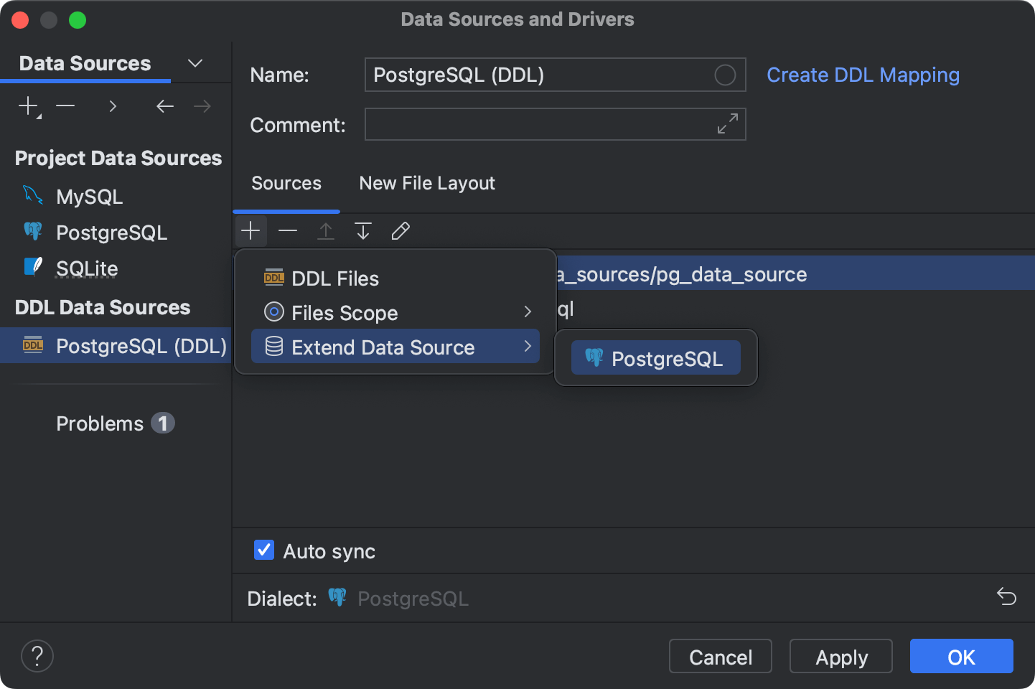
Task: Switch to the New File Layout tab
Action: (x=426, y=183)
